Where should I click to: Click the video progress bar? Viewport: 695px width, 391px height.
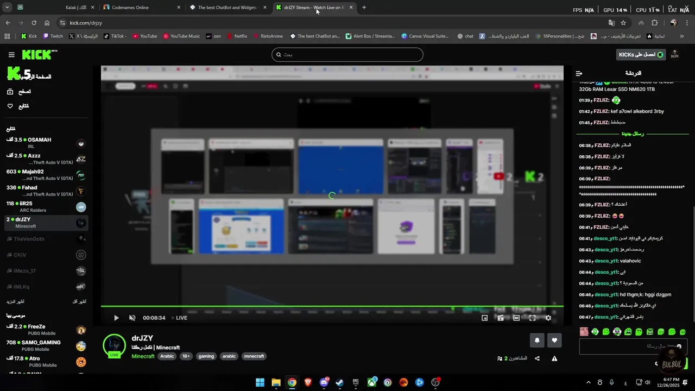pyautogui.click(x=332, y=306)
